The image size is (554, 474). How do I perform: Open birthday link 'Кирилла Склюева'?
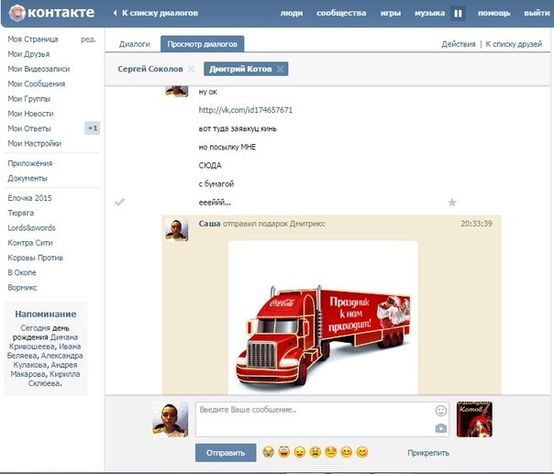54,379
